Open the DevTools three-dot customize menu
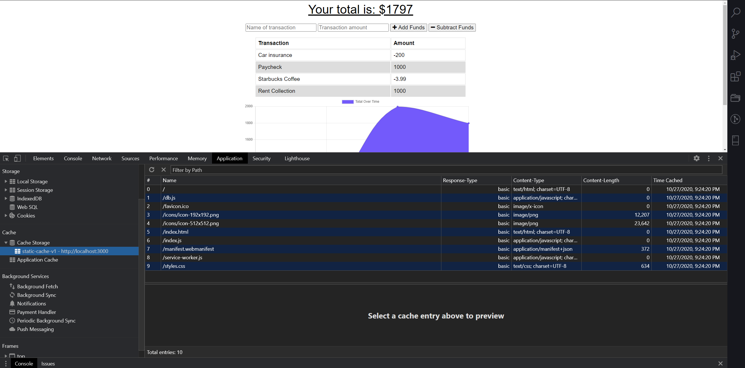 pyautogui.click(x=709, y=158)
